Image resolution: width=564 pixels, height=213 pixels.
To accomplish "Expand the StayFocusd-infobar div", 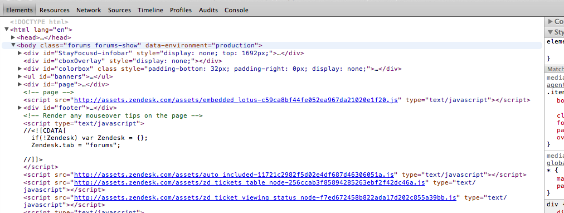I will pos(20,54).
